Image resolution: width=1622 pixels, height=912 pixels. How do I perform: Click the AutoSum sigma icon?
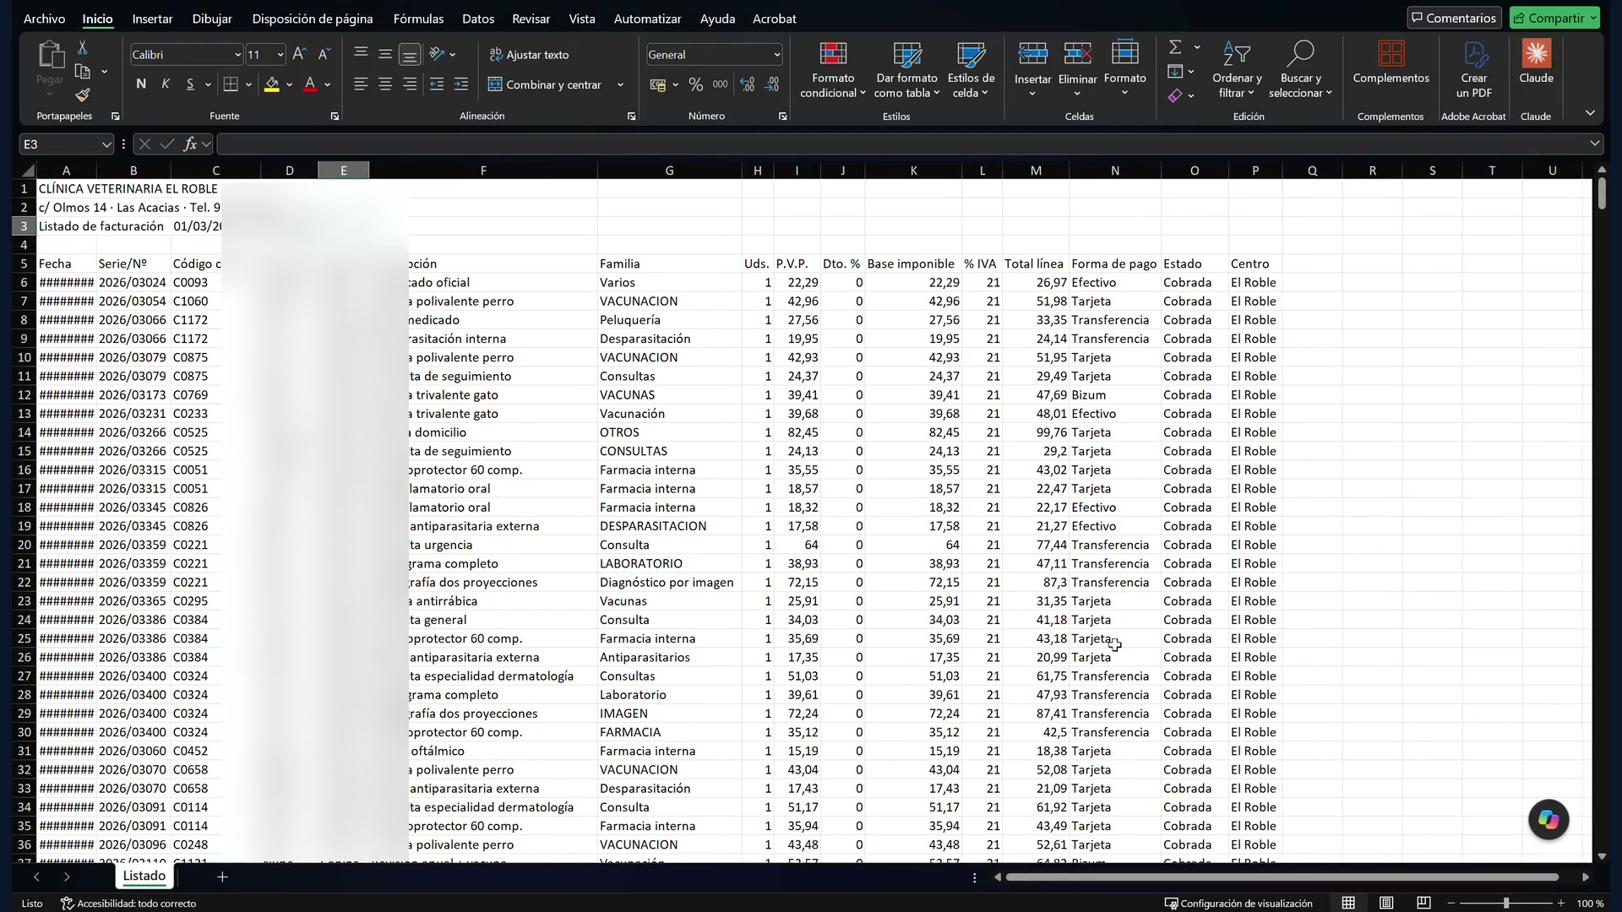point(1175,47)
